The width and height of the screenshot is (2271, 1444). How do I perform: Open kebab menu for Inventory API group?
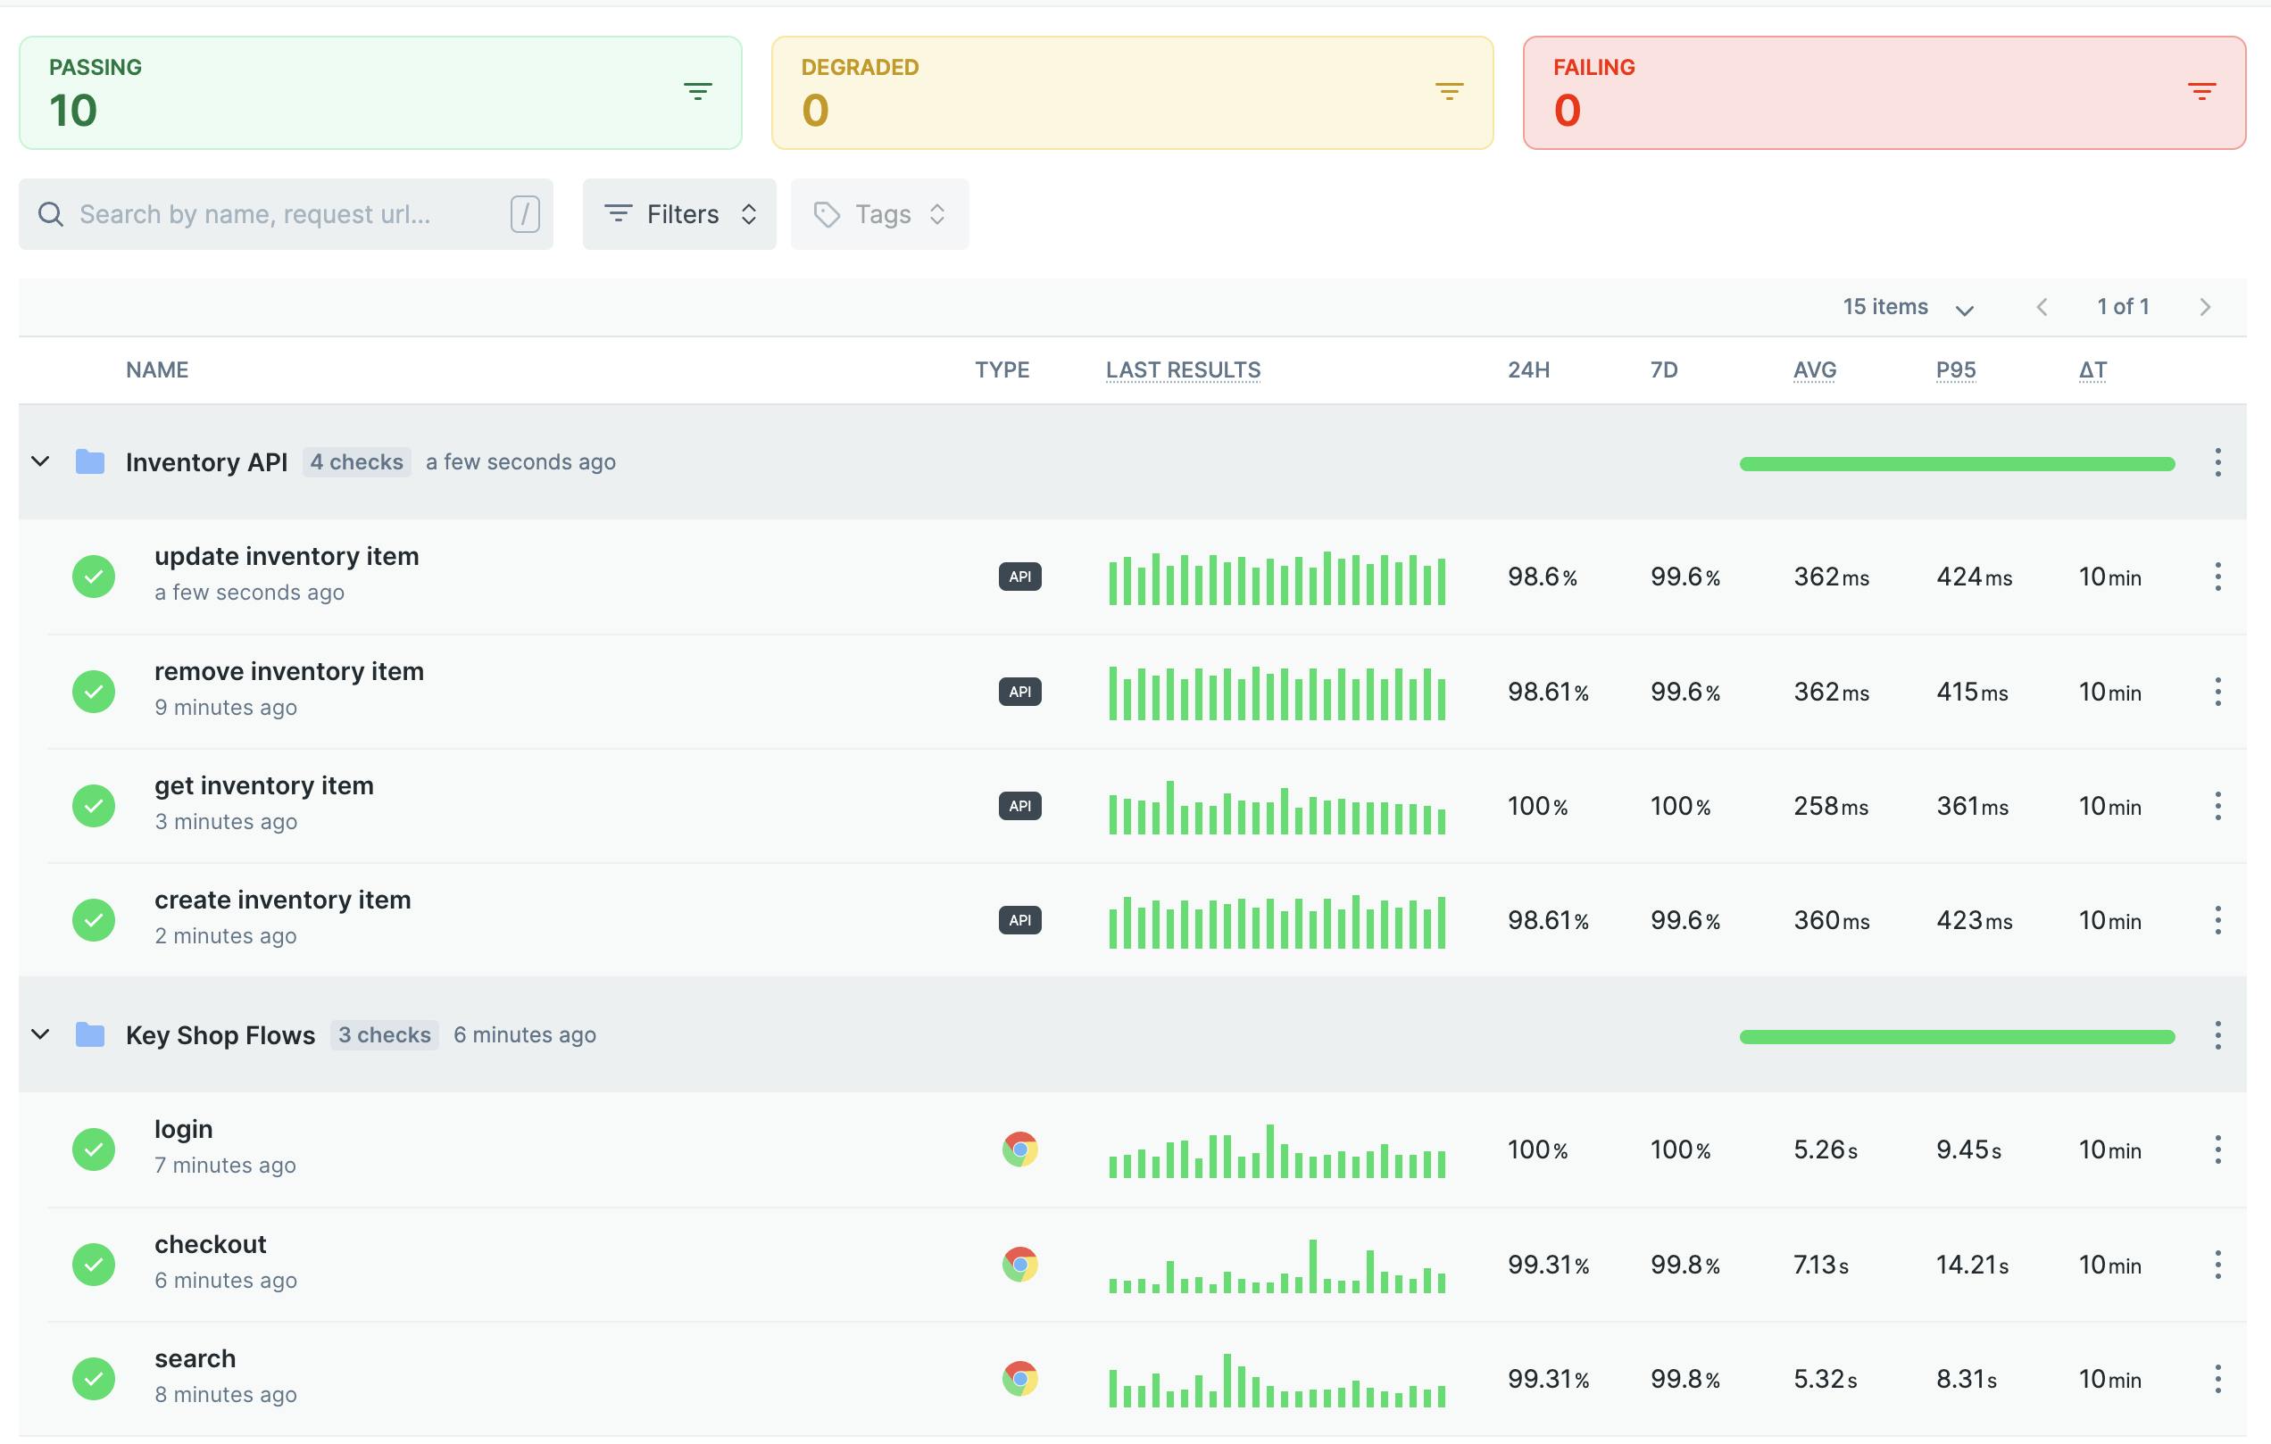tap(2217, 462)
